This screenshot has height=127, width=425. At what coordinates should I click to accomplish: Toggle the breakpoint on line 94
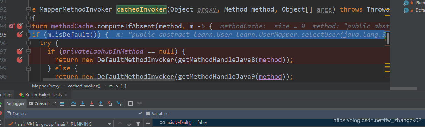click(20, 26)
